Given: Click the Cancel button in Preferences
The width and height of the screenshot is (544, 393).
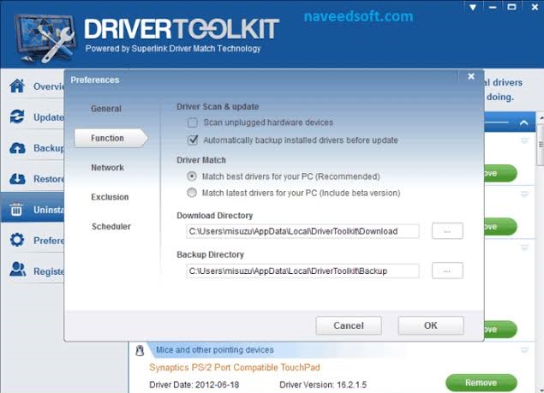Looking at the screenshot, I should (349, 325).
